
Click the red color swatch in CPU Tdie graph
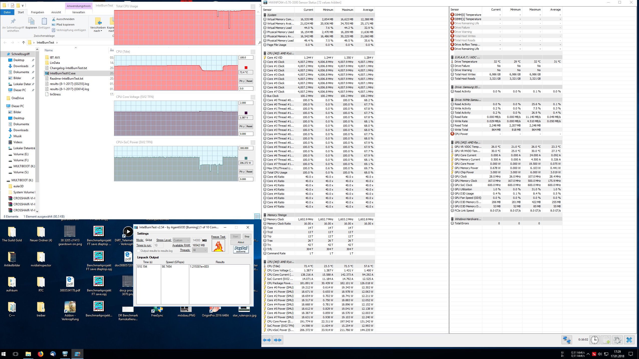coord(246,68)
